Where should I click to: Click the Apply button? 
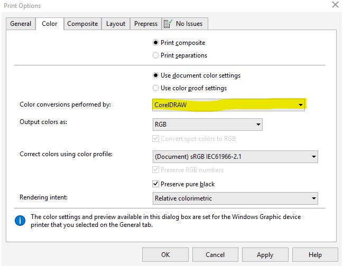tap(265, 254)
